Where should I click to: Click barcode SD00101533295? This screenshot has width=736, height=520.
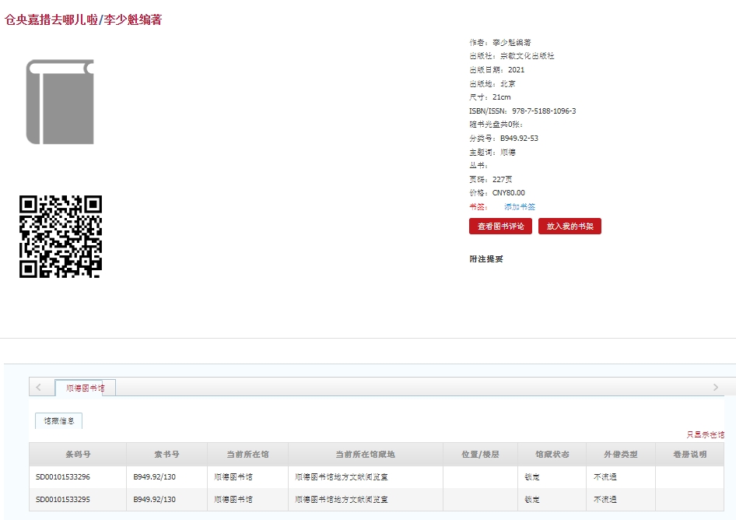[63, 499]
